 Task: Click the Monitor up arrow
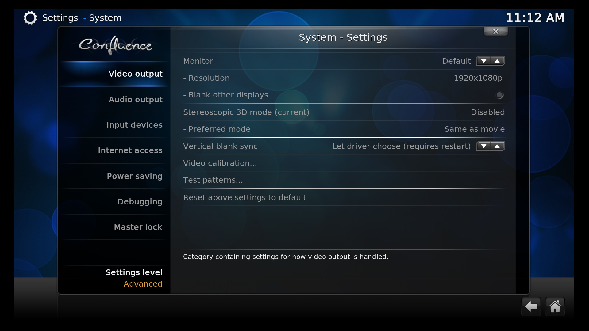pyautogui.click(x=497, y=61)
